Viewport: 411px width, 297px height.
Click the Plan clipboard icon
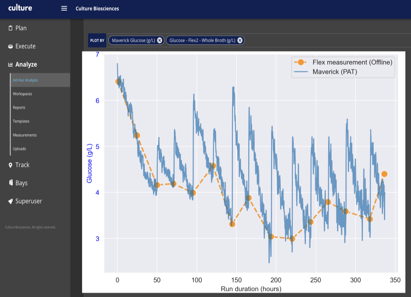[10, 28]
